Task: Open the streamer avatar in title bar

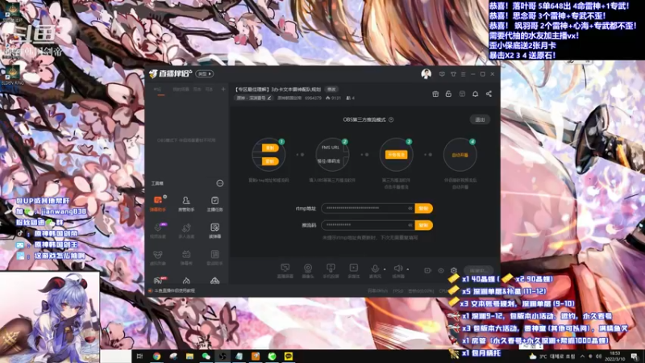Action: [426, 73]
